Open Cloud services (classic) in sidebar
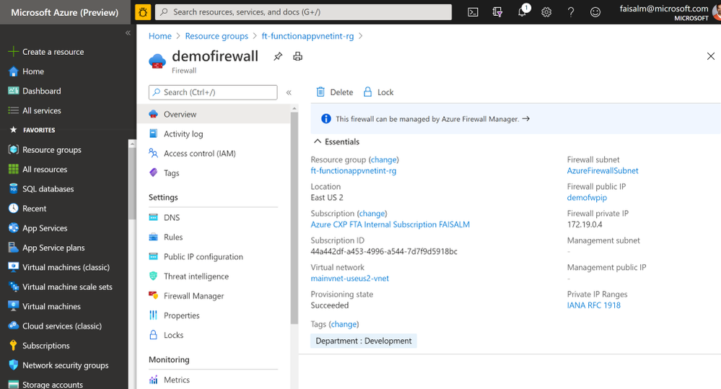 point(62,325)
